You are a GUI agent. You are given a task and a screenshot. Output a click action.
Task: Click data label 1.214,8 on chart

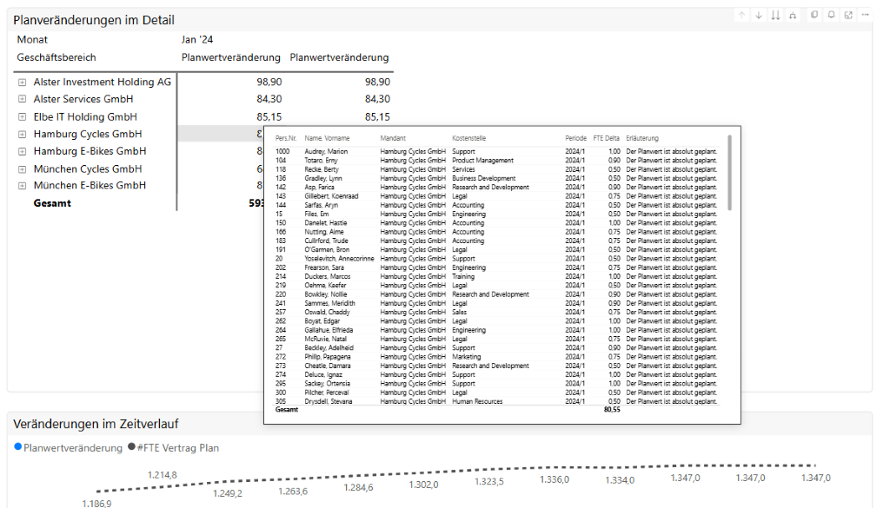click(x=163, y=475)
